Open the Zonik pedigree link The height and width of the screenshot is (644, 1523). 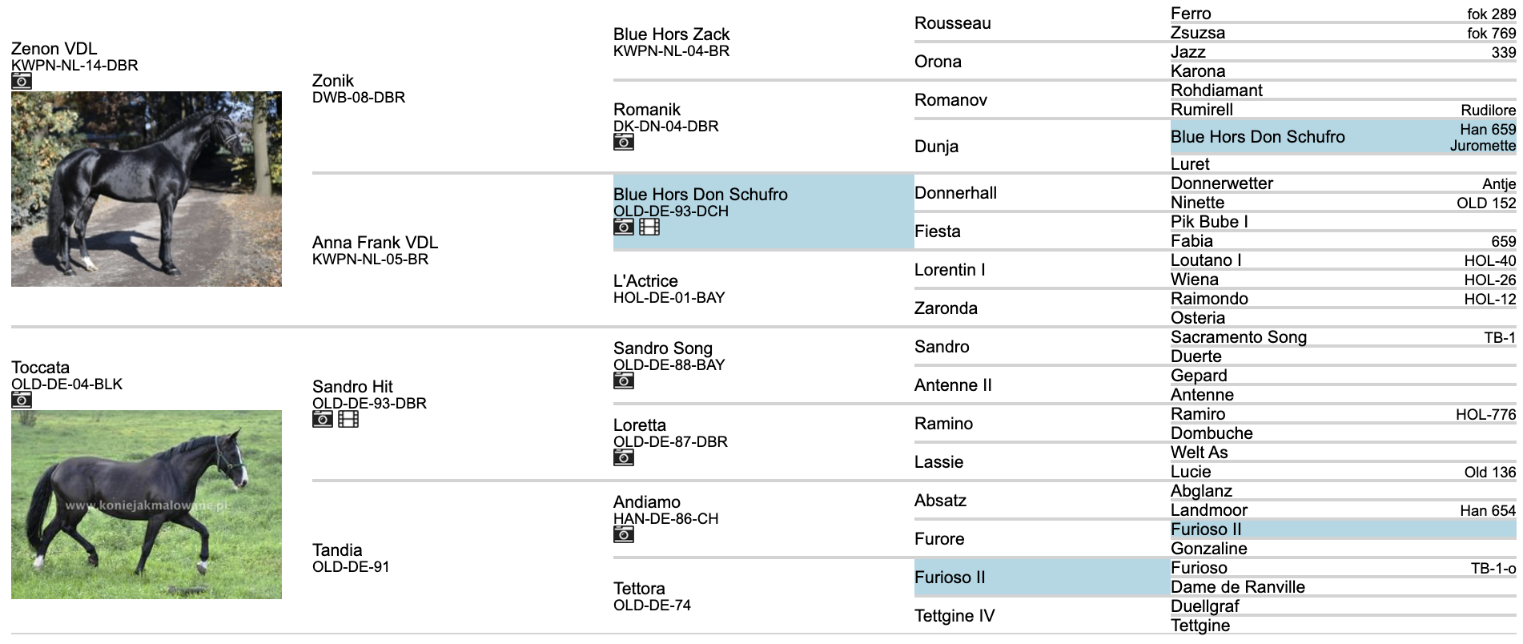[333, 81]
